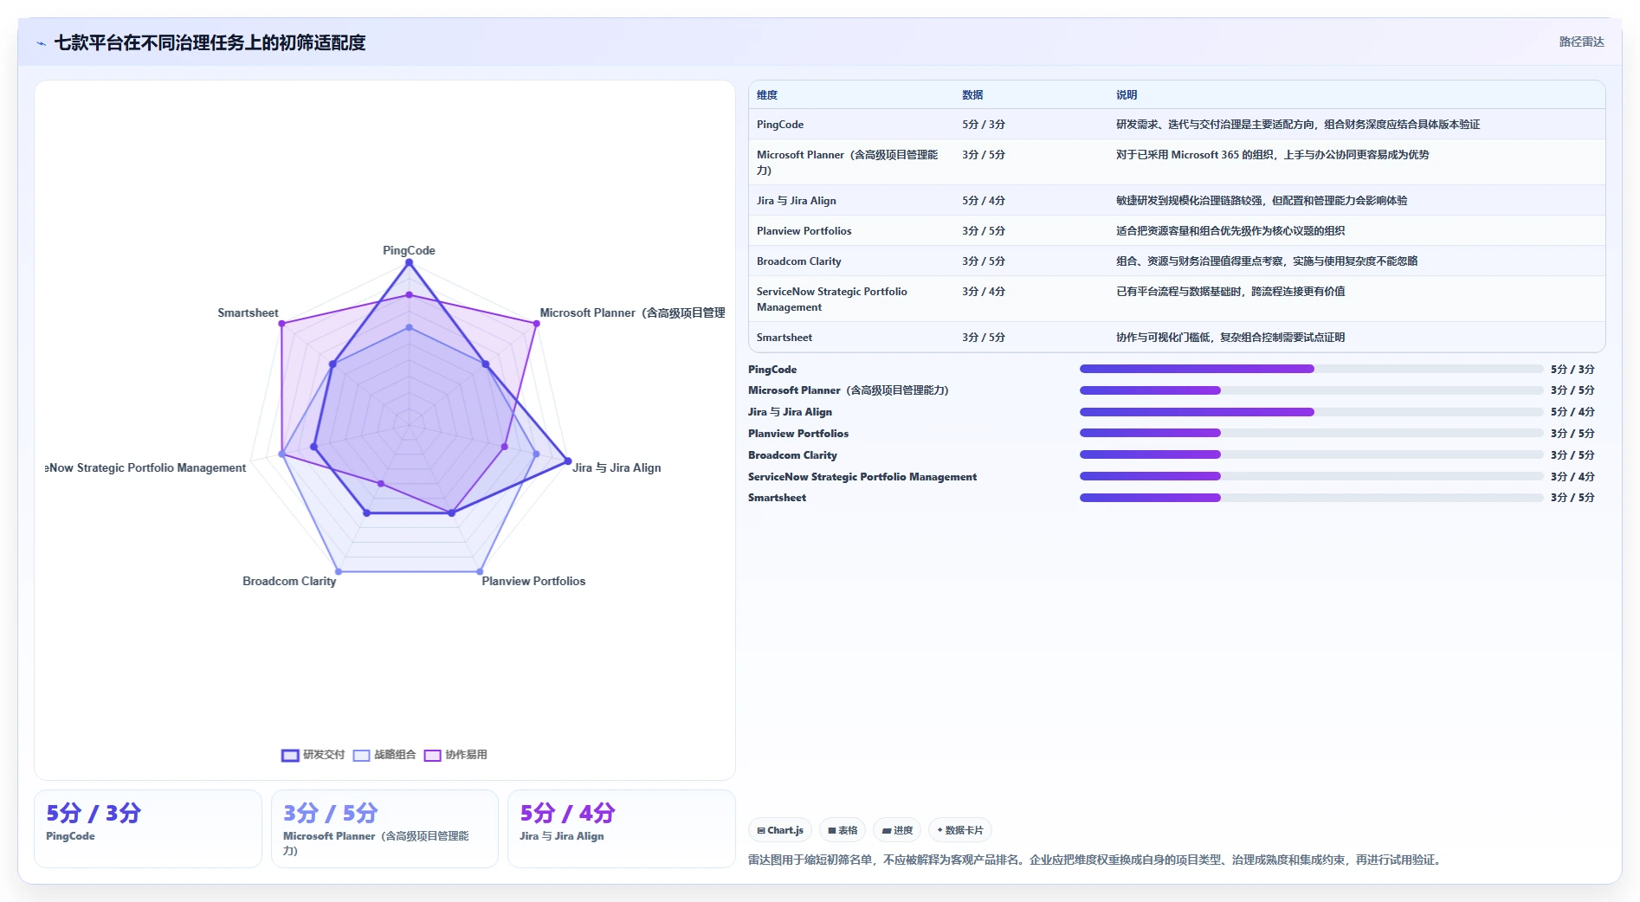Click the footnote starting 雷达图用于缩短初筛名单

[x=1095, y=860]
